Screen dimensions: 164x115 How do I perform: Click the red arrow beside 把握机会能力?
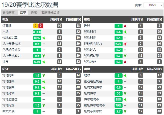[x=125, y=44]
